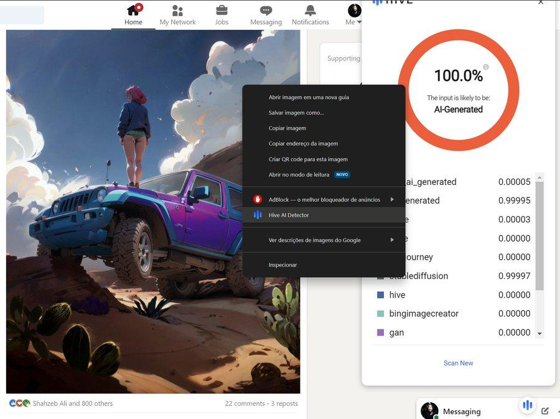Open the Notifications bell icon
Image resolution: width=560 pixels, height=419 pixels.
pyautogui.click(x=310, y=11)
